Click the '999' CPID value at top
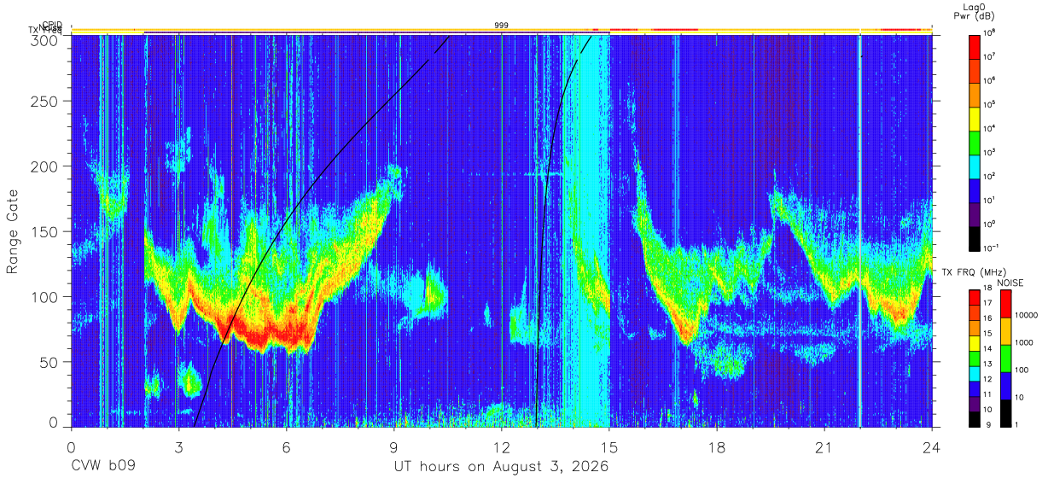Screen dimensions: 1048x484 pos(501,26)
